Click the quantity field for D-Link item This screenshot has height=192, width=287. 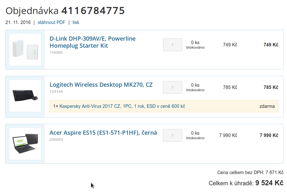[x=172, y=45]
